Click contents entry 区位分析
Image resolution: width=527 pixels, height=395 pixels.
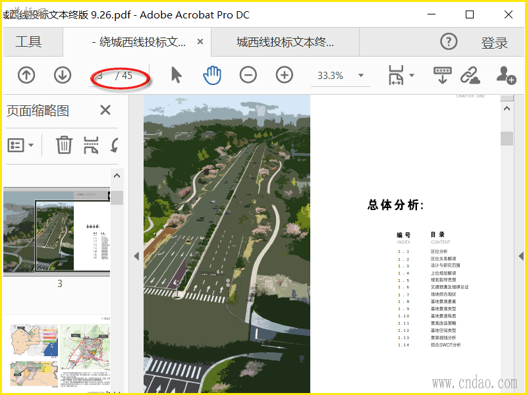click(x=439, y=251)
